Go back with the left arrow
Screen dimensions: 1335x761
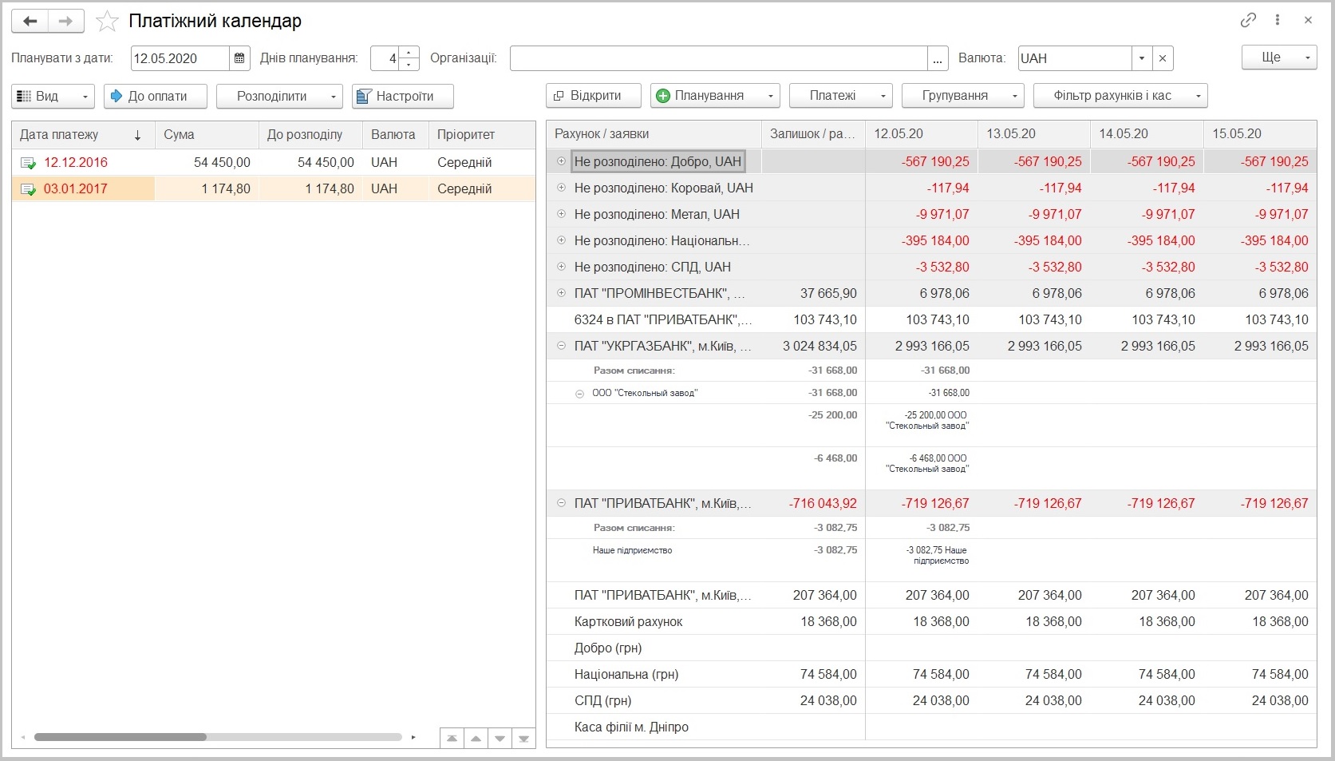click(30, 22)
